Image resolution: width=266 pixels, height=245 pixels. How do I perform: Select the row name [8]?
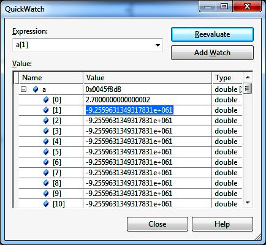coord(57,183)
